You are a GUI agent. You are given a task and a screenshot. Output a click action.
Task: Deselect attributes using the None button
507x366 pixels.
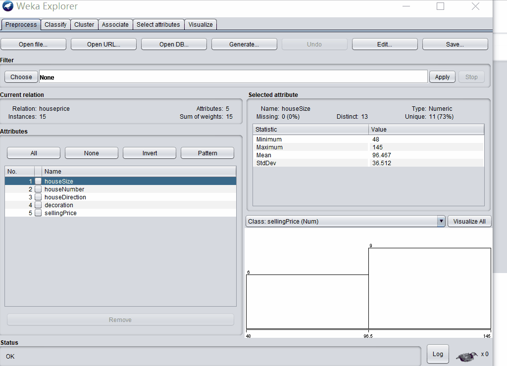point(92,153)
